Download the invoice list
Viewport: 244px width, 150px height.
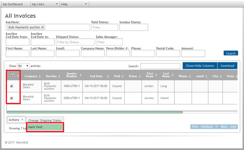(x=227, y=66)
